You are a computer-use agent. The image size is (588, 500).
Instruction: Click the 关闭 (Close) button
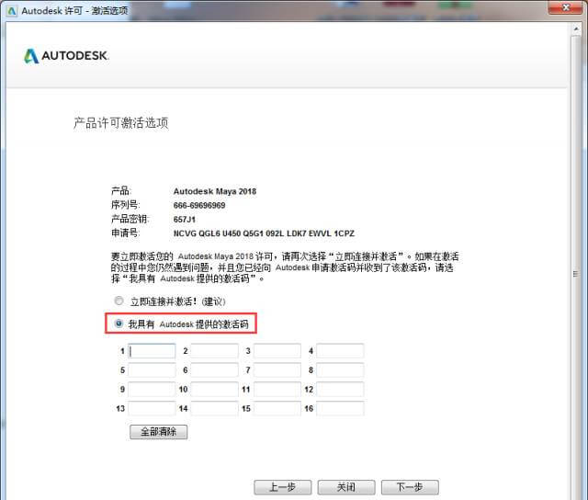pyautogui.click(x=346, y=487)
